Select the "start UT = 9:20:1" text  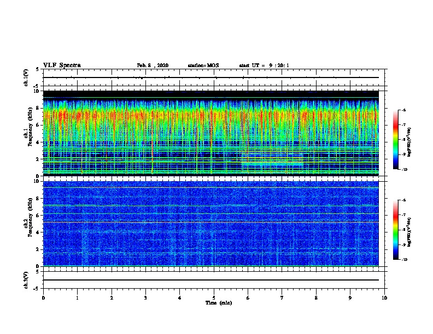coord(264,65)
